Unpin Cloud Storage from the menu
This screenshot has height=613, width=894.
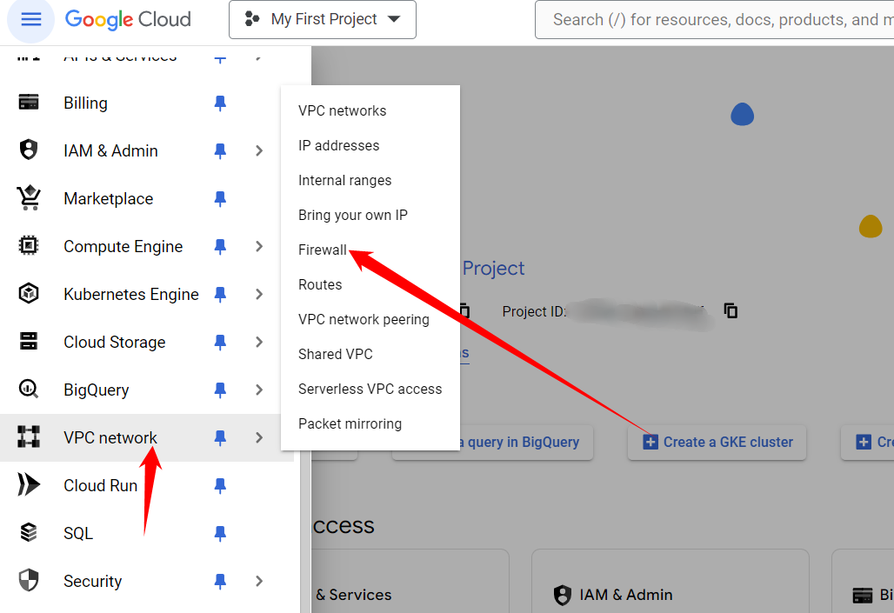(220, 342)
